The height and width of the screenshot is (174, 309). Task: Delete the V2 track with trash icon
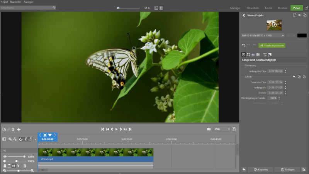tap(25, 166)
